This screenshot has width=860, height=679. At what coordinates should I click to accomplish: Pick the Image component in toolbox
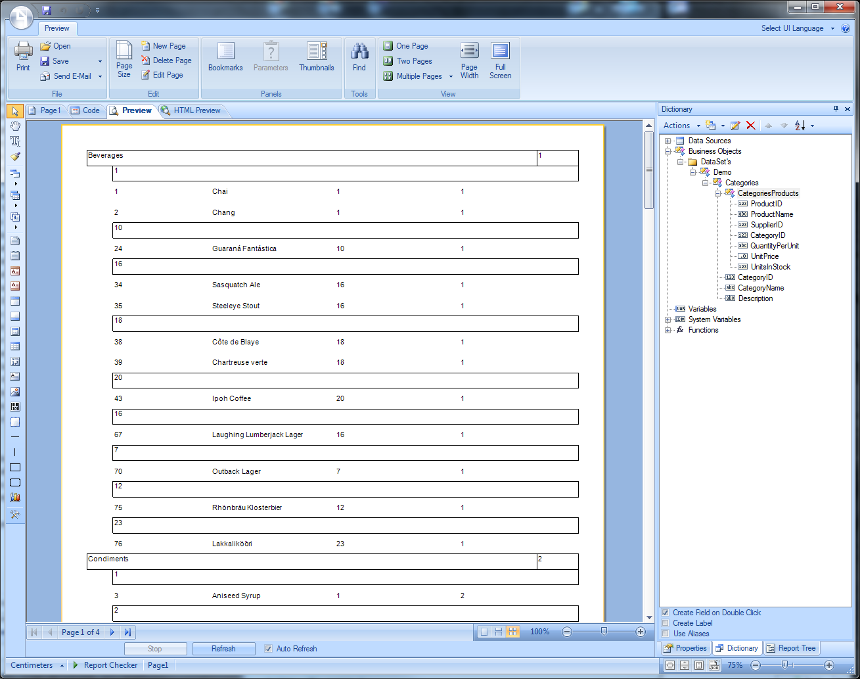[15, 392]
